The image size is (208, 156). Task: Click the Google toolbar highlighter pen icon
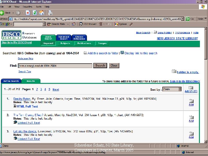(131, 24)
